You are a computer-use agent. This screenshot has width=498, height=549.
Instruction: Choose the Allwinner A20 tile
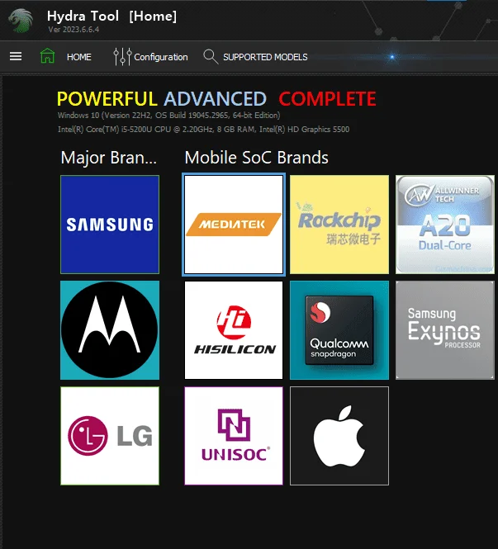pyautogui.click(x=445, y=225)
